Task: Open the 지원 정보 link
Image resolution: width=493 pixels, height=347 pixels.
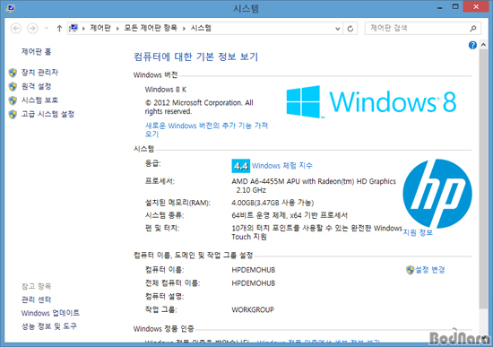Action: pos(418,232)
